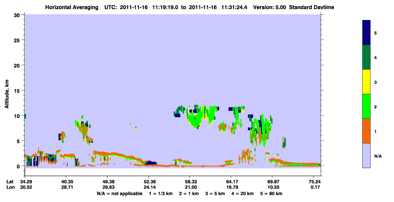Viewport: 394px width, 202px height.
Task: Click the longitude value '26.63'
Action: pyautogui.click(x=107, y=187)
